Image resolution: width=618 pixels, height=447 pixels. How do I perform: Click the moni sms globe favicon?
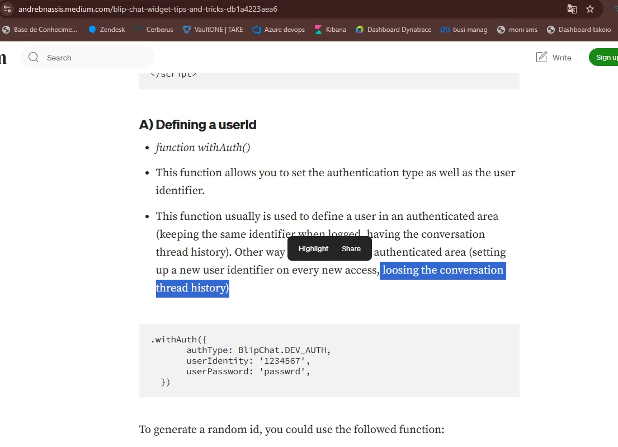501,30
